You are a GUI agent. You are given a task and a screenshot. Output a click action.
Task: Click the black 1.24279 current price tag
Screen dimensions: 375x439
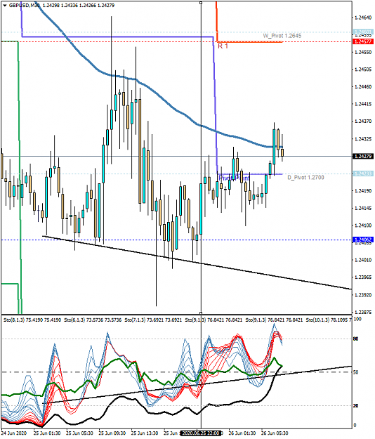coord(363,156)
